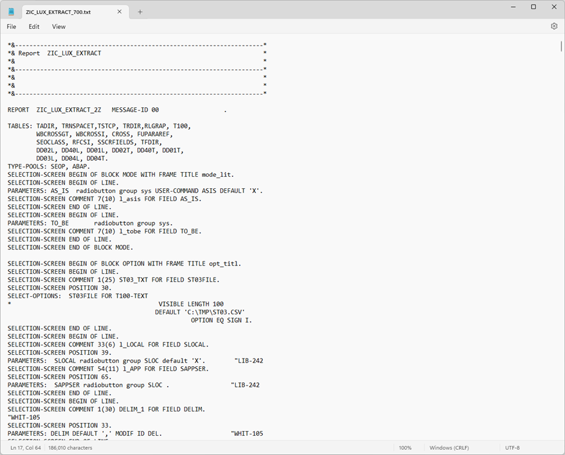
Task: Open the View menu to toggle word wrap
Action: click(58, 26)
